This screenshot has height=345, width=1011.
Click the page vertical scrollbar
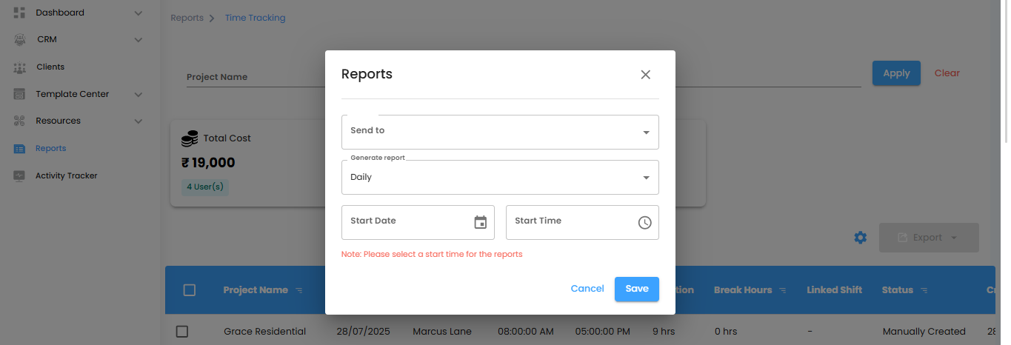coord(1005,70)
